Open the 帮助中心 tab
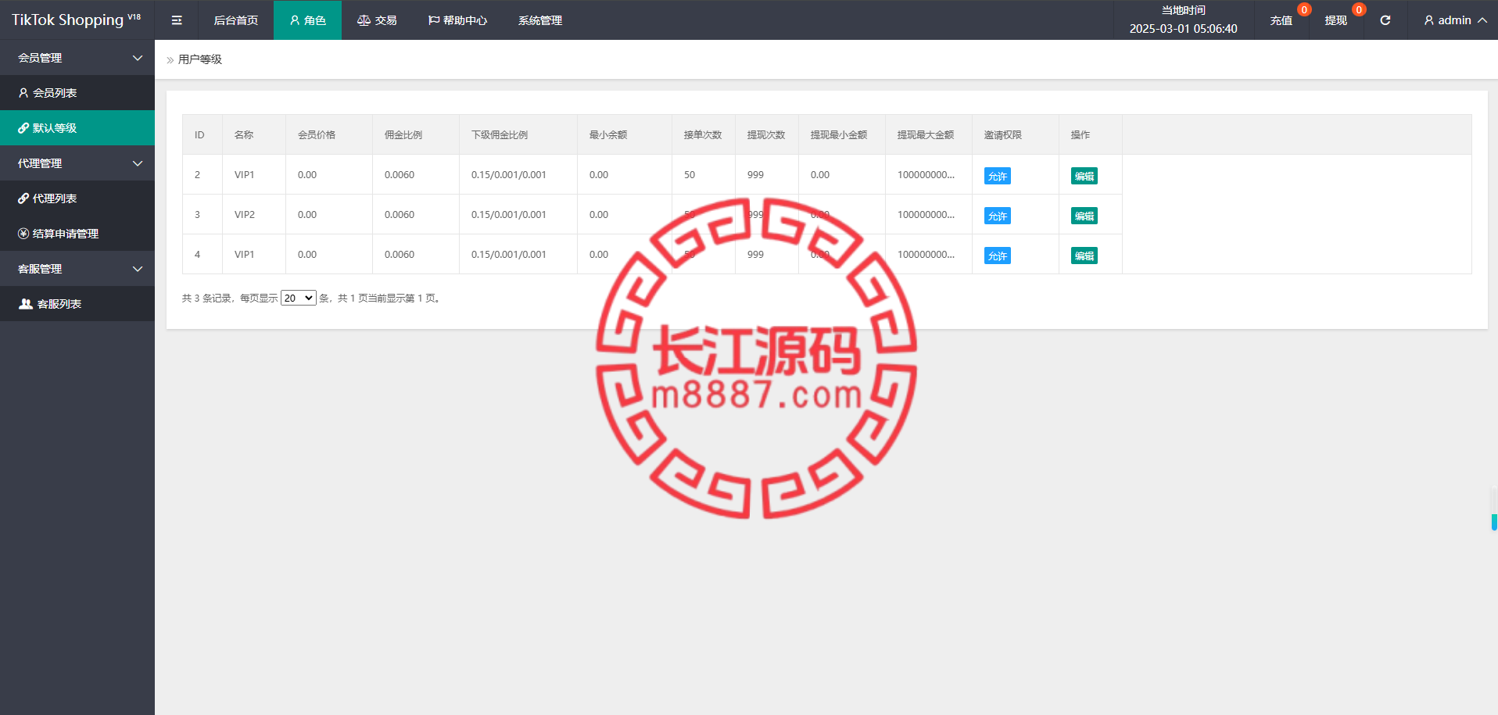 [x=457, y=20]
